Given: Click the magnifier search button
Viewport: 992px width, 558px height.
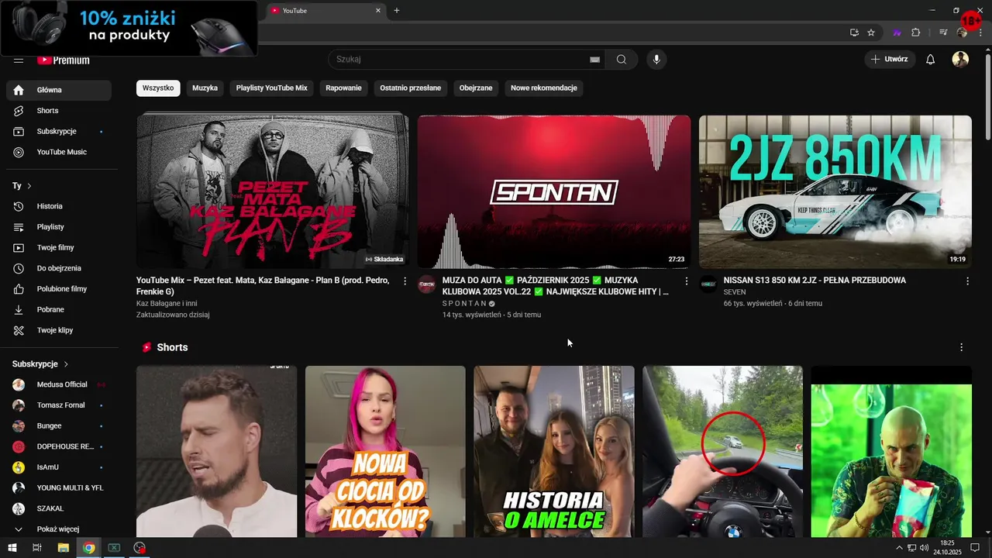Looking at the screenshot, I should point(622,60).
